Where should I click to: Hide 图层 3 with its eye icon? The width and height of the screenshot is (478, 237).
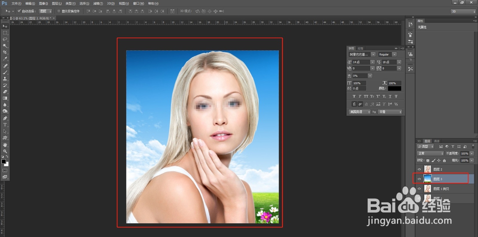419,179
